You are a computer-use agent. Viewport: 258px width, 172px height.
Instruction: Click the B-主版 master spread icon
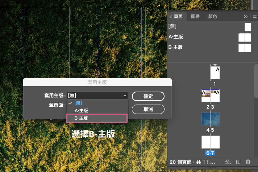pos(245,48)
